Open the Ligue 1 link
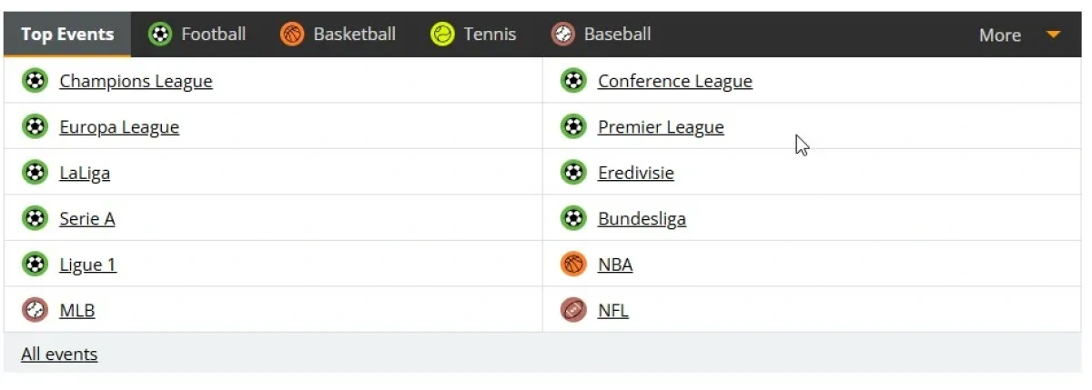 87,265
